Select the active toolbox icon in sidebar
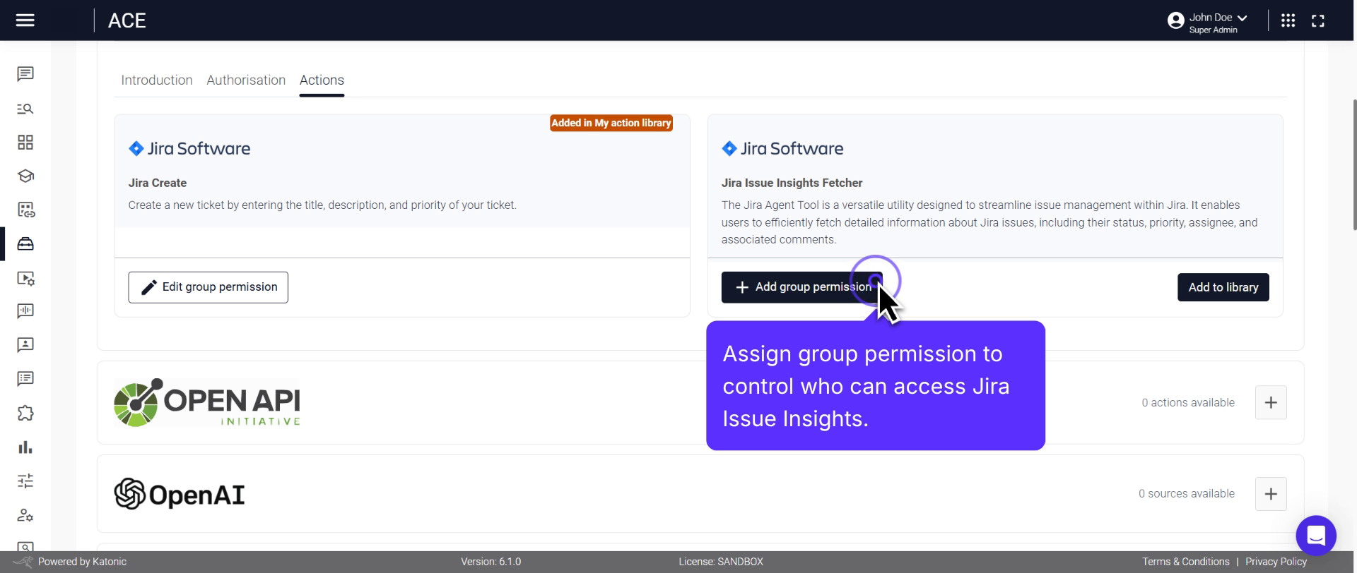This screenshot has height=573, width=1357. coord(25,243)
